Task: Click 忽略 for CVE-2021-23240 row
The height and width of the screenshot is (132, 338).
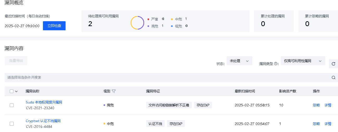Action: [x=316, y=105]
